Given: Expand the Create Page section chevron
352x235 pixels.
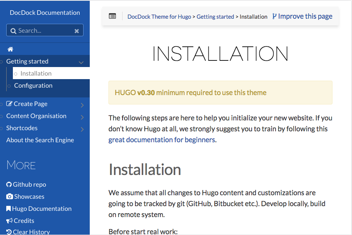Looking at the screenshot, I should coord(82,104).
